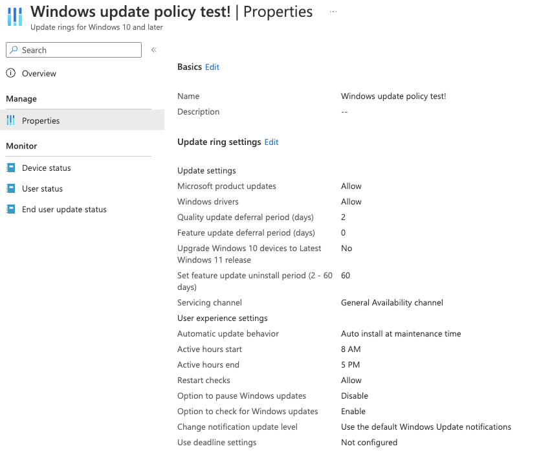Image resolution: width=541 pixels, height=455 pixels.
Task: Open the Overview page
Action: (39, 74)
